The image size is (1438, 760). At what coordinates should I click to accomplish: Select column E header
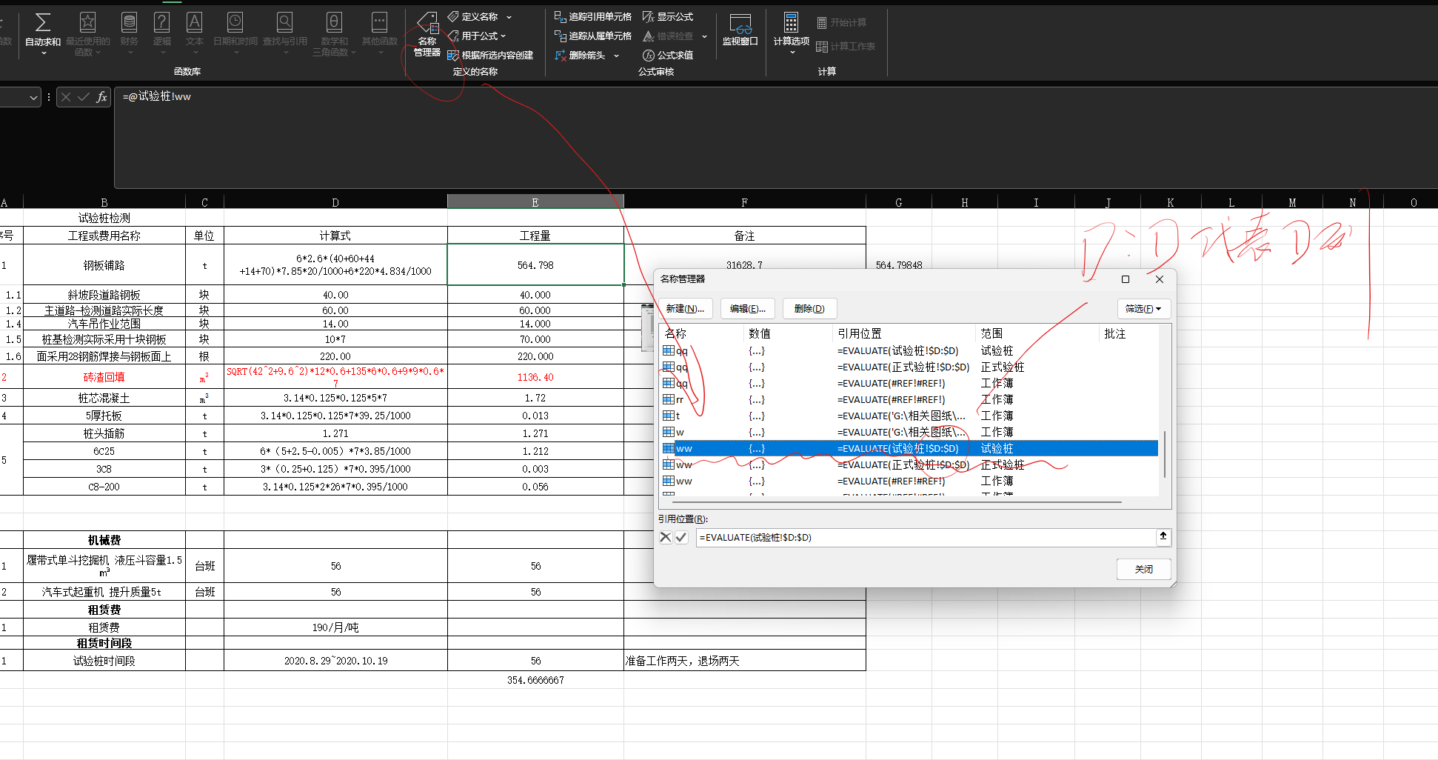click(x=535, y=202)
